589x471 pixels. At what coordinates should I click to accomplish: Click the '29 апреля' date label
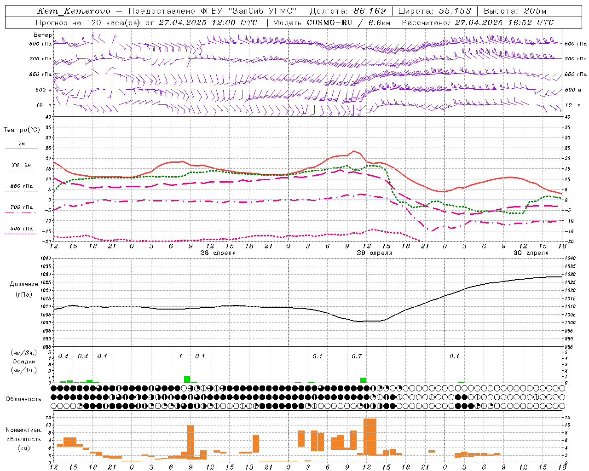click(x=374, y=253)
